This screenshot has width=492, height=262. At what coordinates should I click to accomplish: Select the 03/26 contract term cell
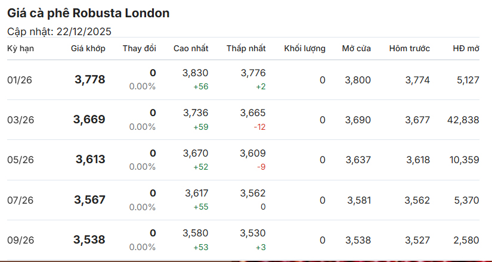coord(21,120)
